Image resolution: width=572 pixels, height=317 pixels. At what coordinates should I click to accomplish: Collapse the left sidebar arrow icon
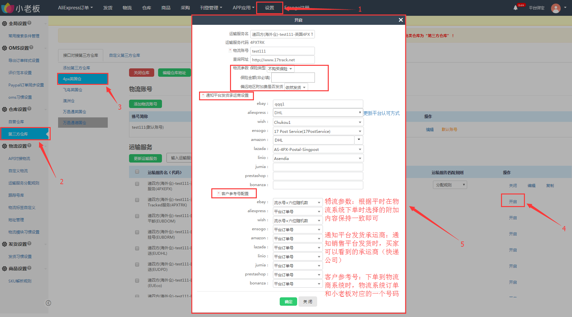pos(48,303)
